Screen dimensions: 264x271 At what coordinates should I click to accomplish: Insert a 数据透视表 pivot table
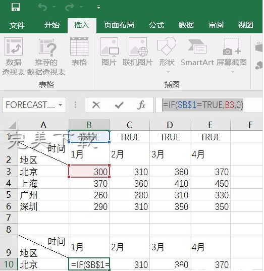pos(14,57)
